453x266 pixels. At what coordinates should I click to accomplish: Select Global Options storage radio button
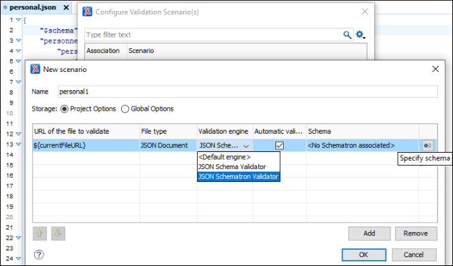124,109
